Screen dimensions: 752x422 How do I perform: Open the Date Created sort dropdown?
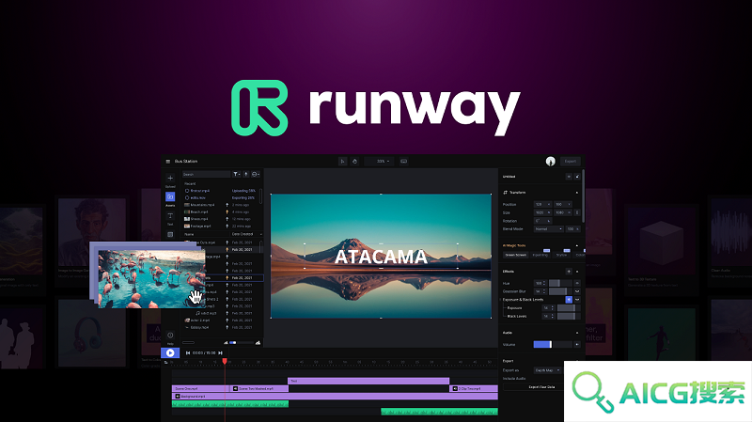pyautogui.click(x=247, y=234)
